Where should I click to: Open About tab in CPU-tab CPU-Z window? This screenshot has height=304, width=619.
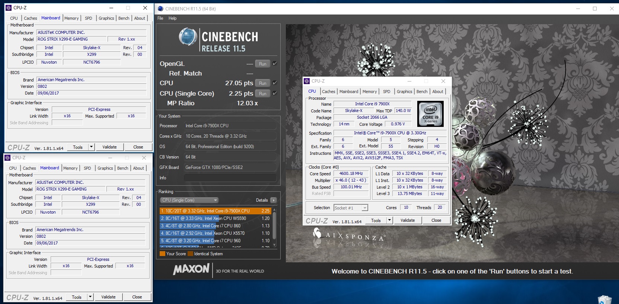[438, 92]
